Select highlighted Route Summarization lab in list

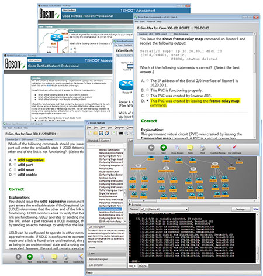(110, 209)
